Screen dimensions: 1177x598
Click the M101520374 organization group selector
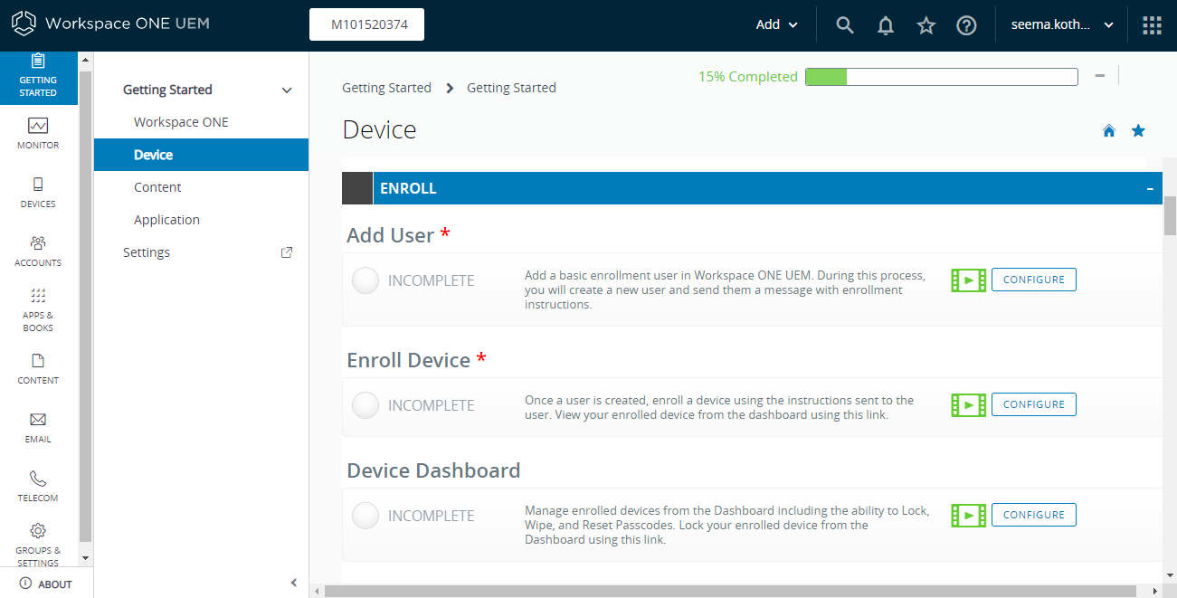pos(367,24)
